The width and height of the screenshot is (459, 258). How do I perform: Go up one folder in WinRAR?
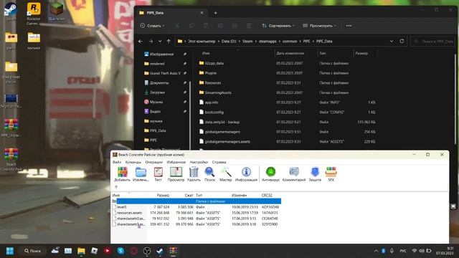[116, 187]
